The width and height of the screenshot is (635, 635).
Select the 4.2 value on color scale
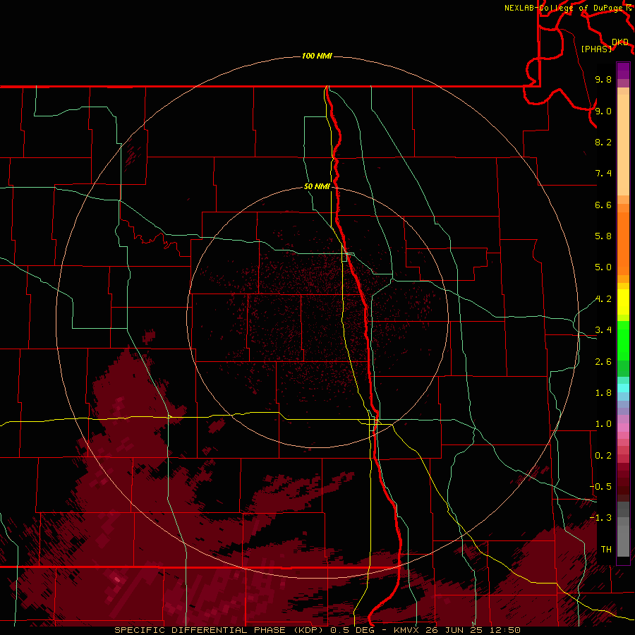[x=603, y=299]
